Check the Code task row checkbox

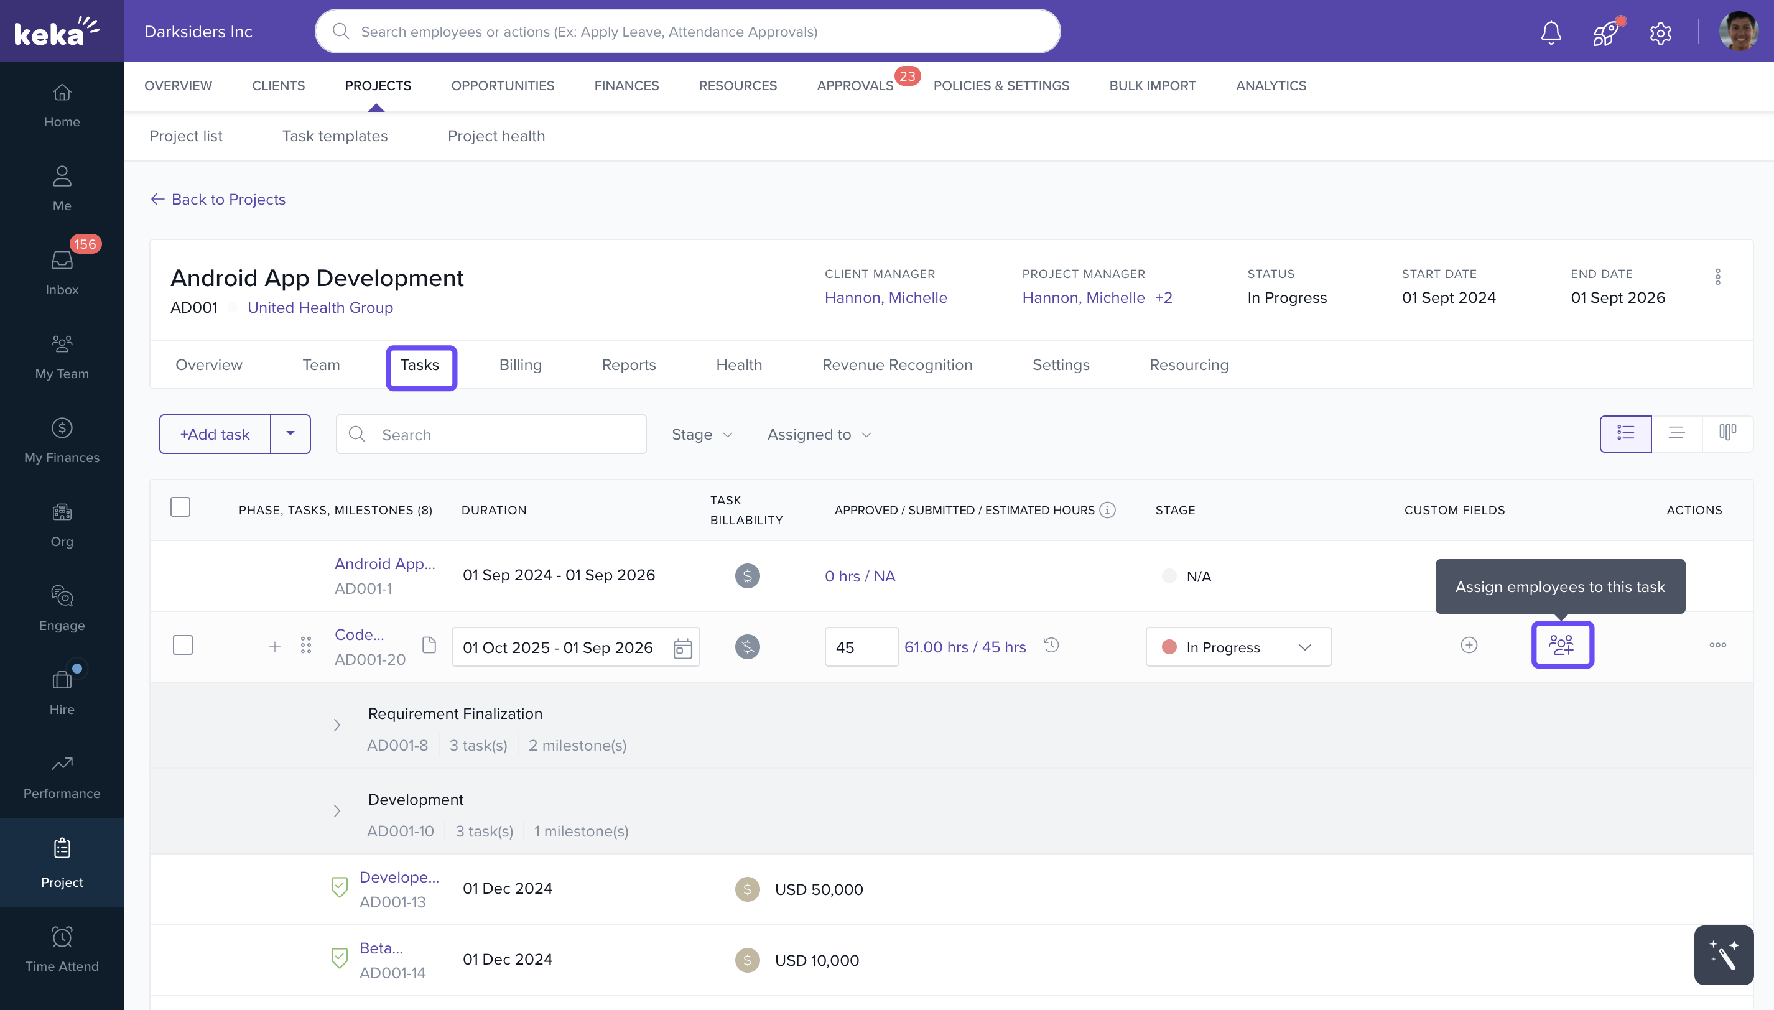click(182, 645)
